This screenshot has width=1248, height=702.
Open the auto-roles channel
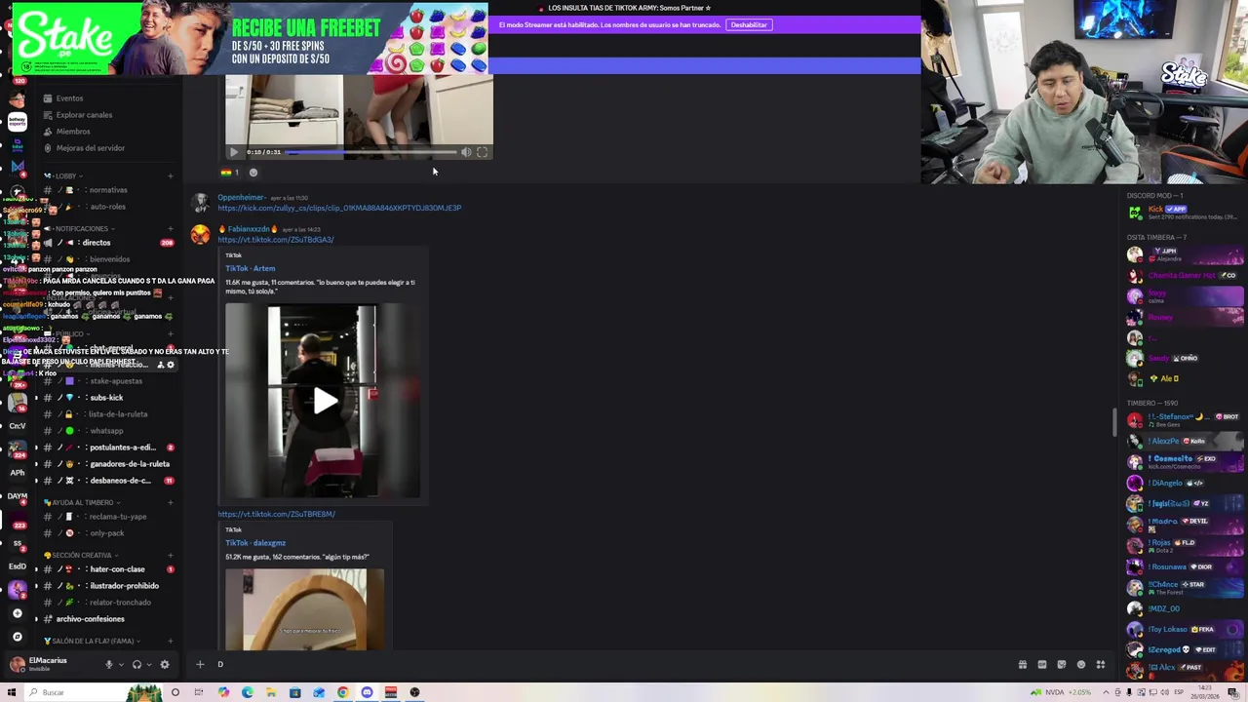click(x=107, y=207)
